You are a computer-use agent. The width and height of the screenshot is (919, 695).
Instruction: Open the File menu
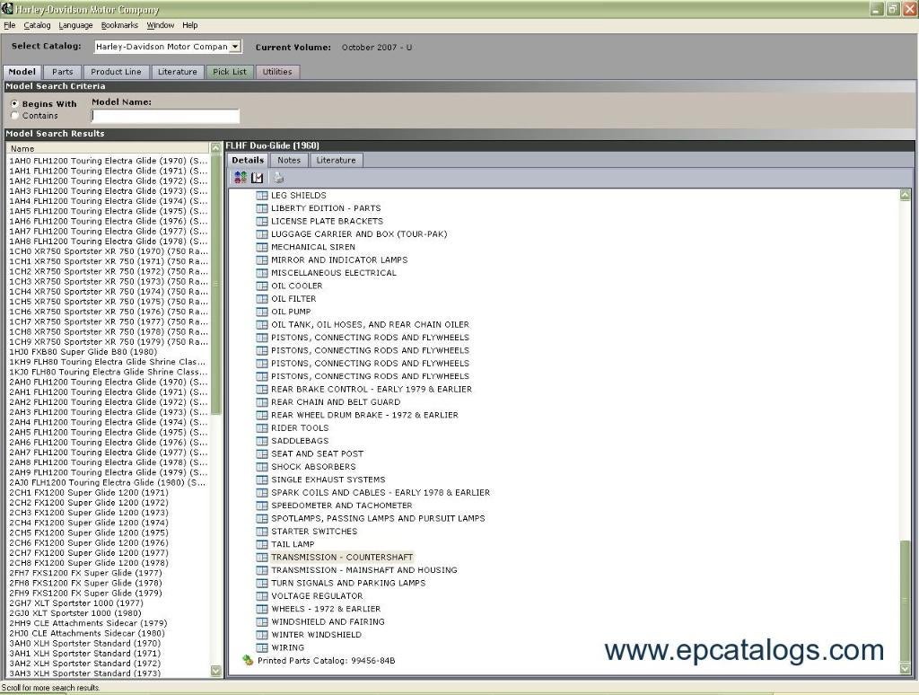[9, 25]
